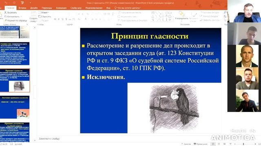Select the star shape in shapes gallery

click(x=170, y=20)
